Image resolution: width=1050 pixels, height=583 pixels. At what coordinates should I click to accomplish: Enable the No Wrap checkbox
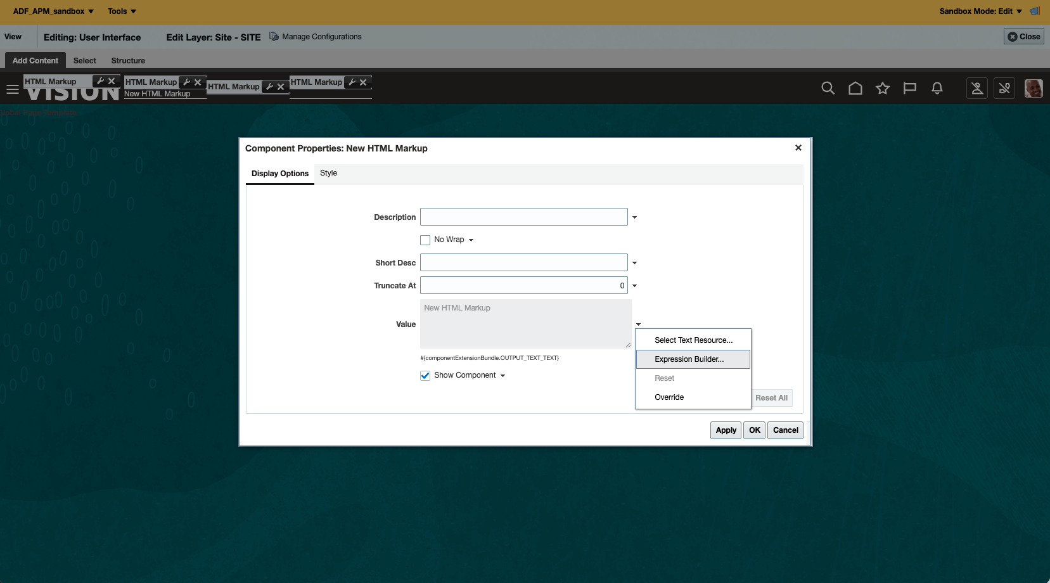[x=425, y=240]
